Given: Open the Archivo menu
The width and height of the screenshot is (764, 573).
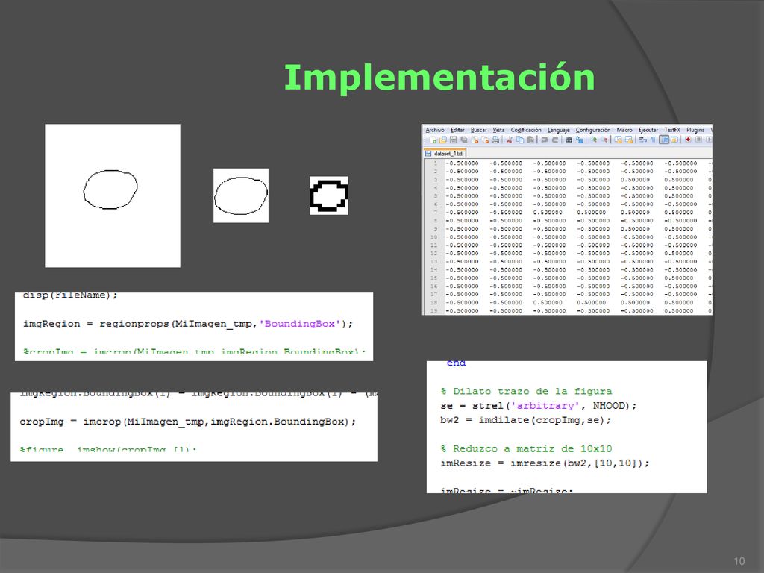Looking at the screenshot, I should (x=435, y=130).
